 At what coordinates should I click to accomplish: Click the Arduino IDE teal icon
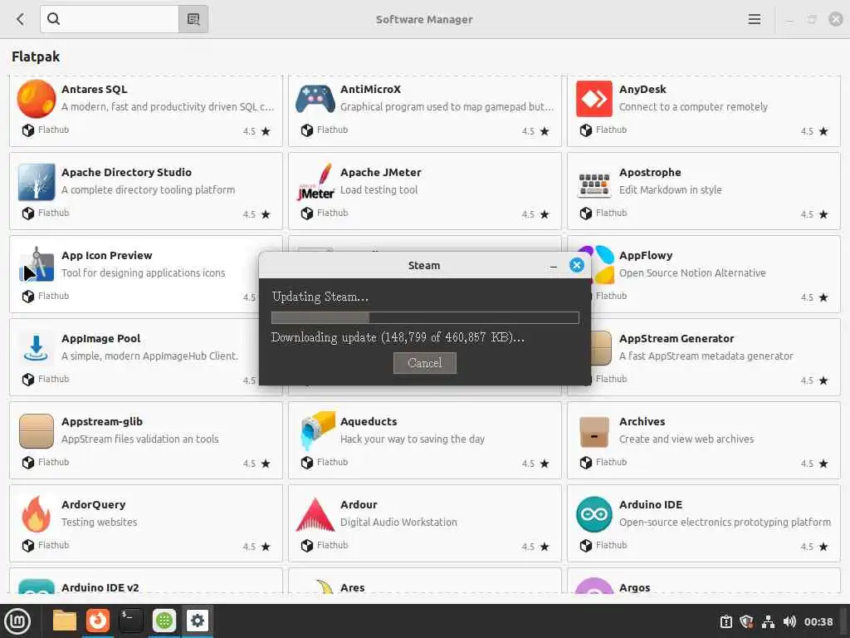coord(594,513)
